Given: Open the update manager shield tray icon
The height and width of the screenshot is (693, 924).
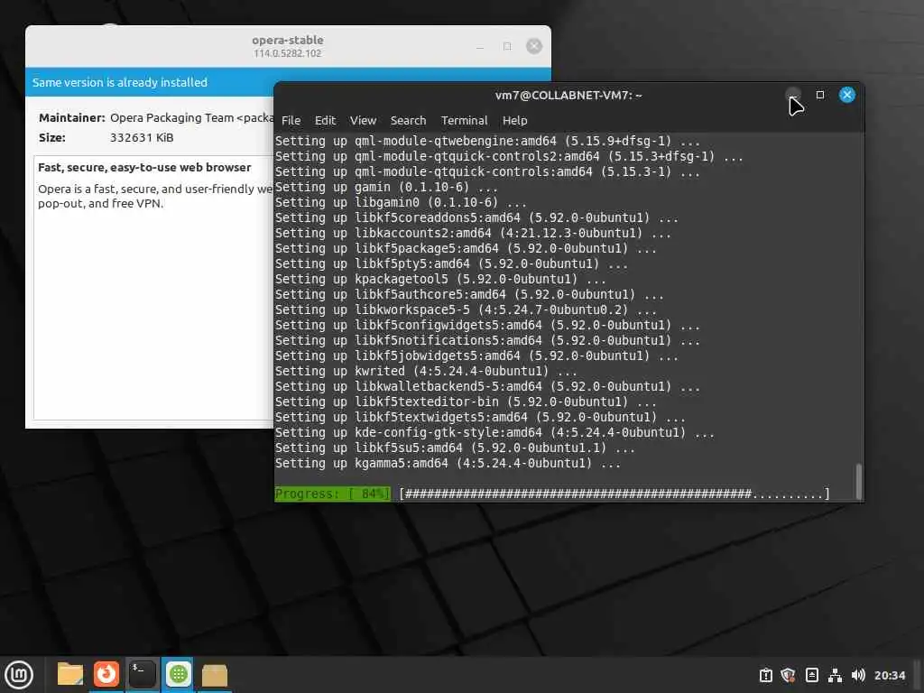Looking at the screenshot, I should 788,675.
